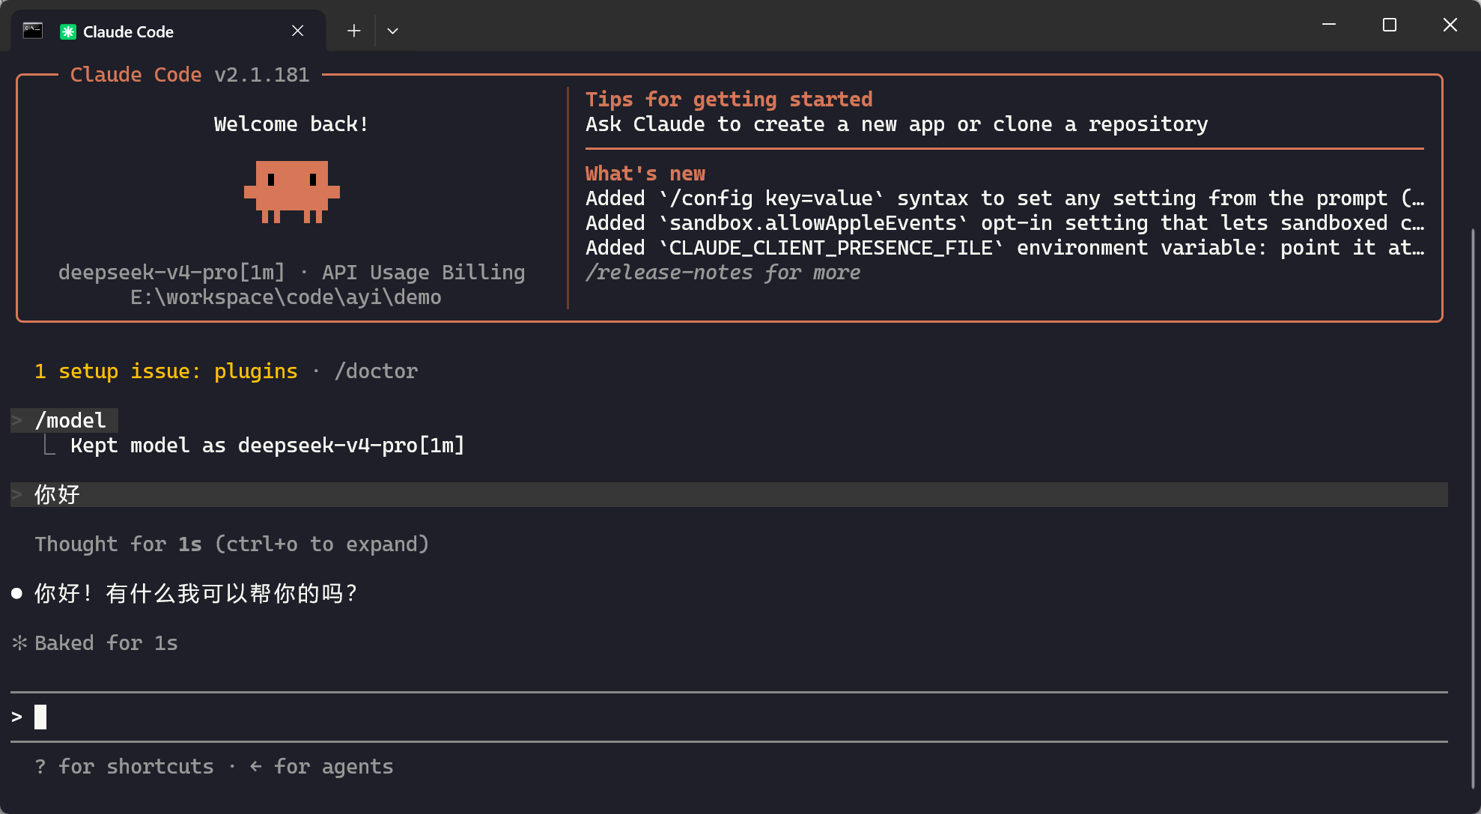Image resolution: width=1481 pixels, height=814 pixels.
Task: Click the '/doctor' command text
Action: [376, 371]
